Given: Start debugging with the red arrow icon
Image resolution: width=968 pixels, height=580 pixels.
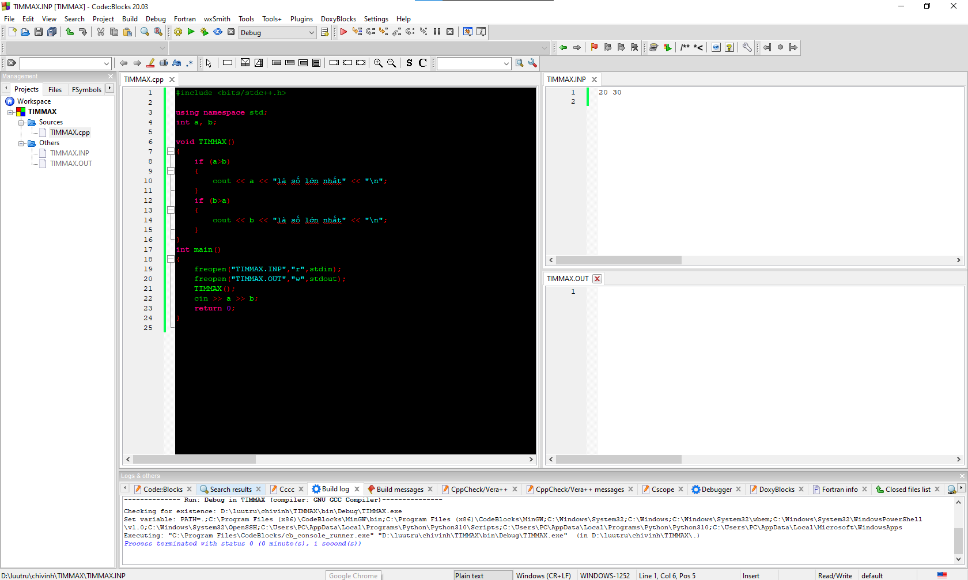Looking at the screenshot, I should pos(343,32).
